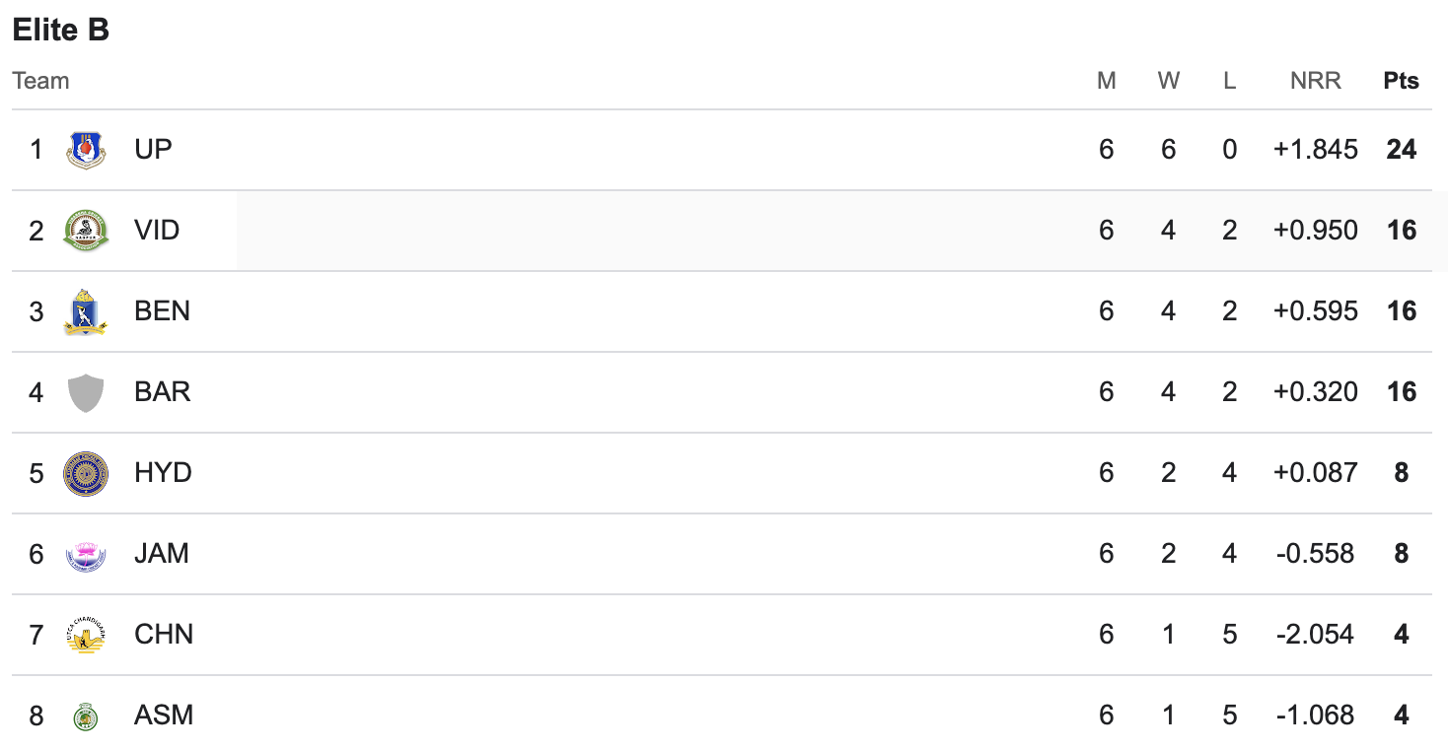
Task: Click UP's 24 points value
Action: [1401, 150]
